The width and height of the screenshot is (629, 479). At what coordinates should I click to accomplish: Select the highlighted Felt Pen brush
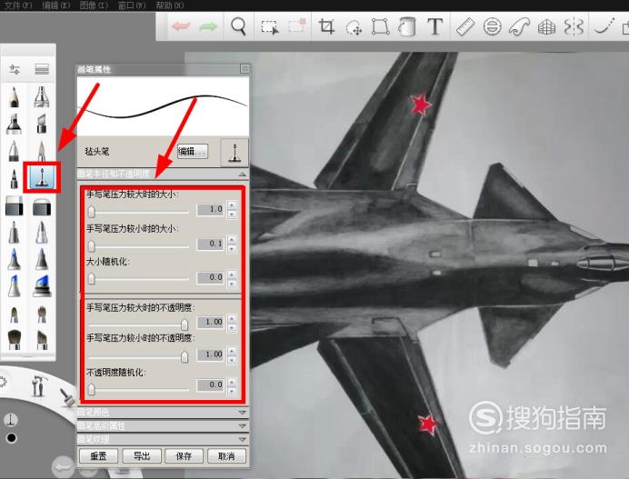click(x=42, y=177)
